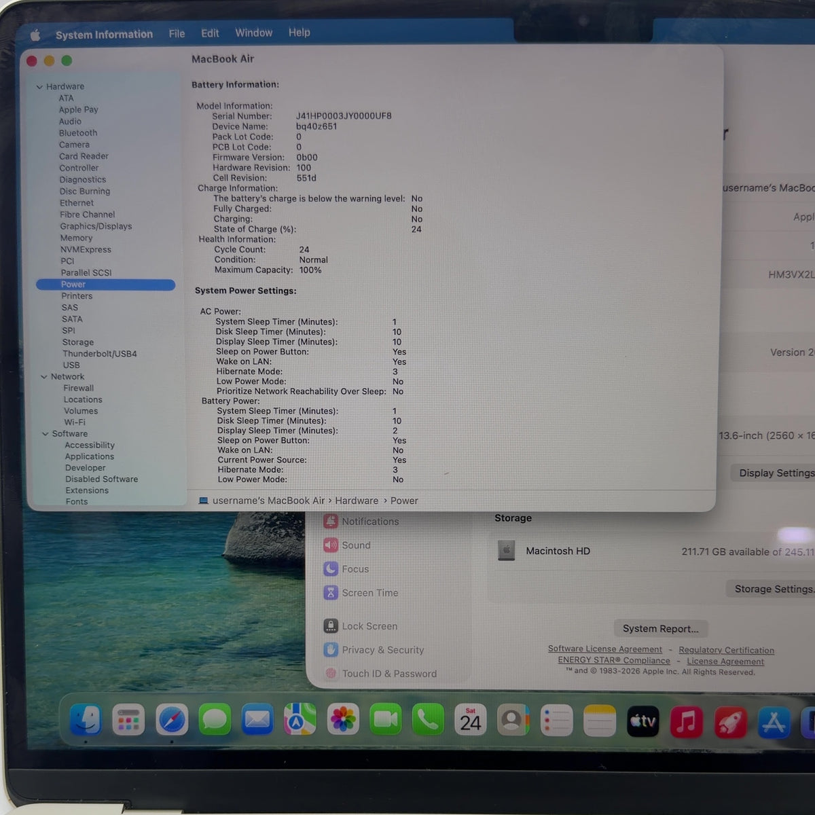The height and width of the screenshot is (815, 815).
Task: Launch Apple TV app in the Dock
Action: click(642, 721)
